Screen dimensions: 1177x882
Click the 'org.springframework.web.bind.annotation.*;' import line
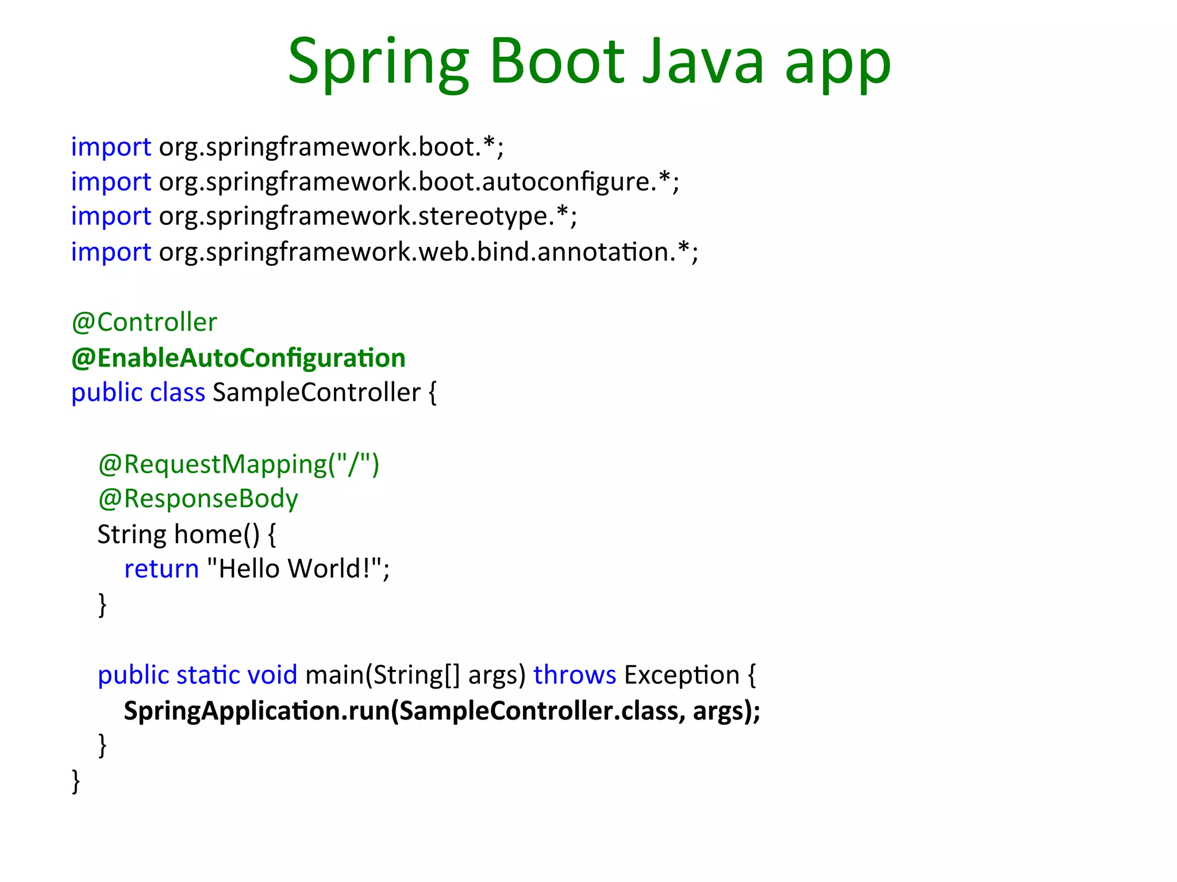(x=384, y=252)
